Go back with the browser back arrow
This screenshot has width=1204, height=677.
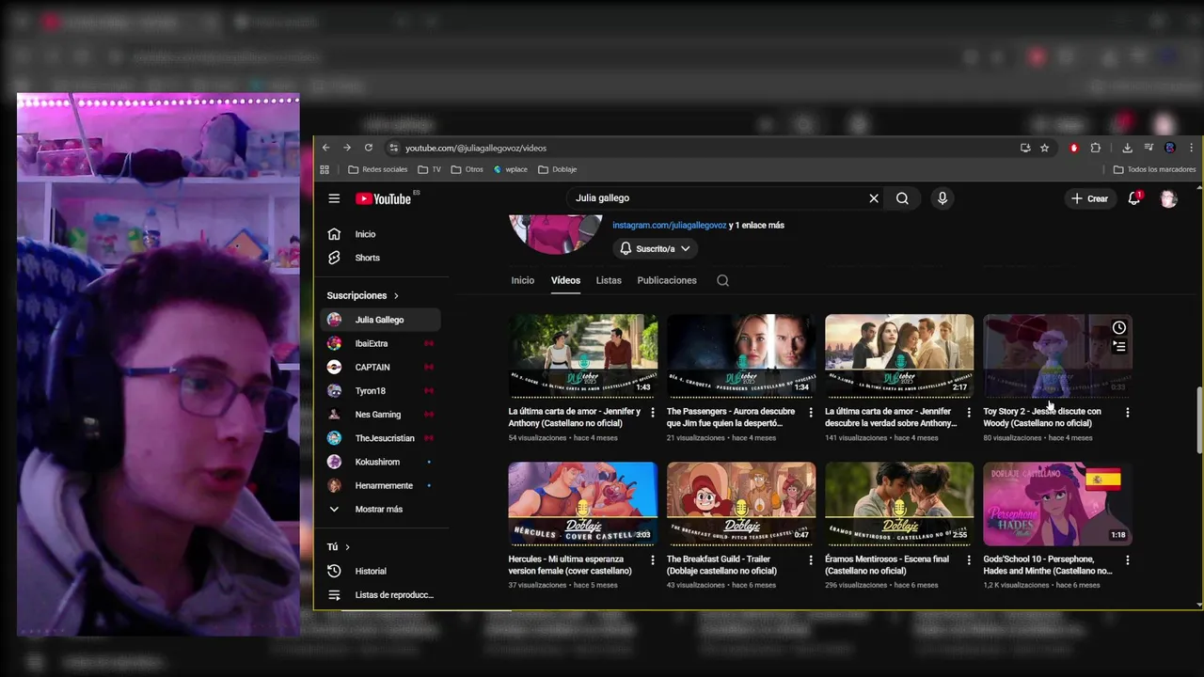325,148
